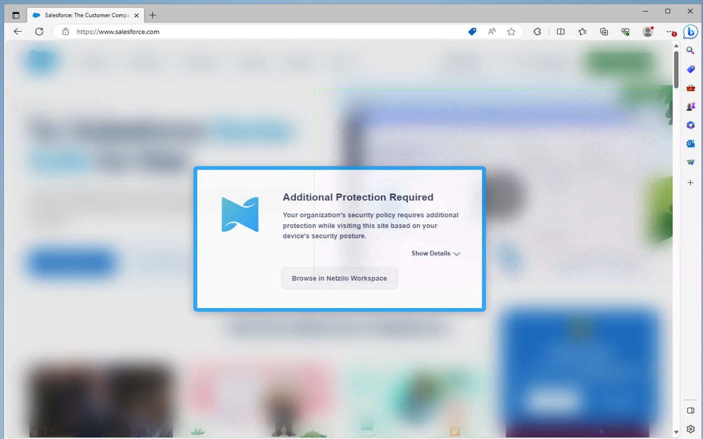Open the Collections icon
The height and width of the screenshot is (439, 703).
pos(604,32)
